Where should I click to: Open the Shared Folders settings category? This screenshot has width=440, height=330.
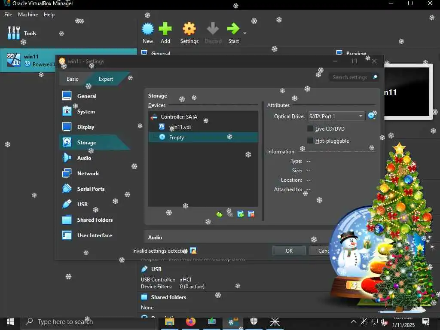(x=95, y=220)
